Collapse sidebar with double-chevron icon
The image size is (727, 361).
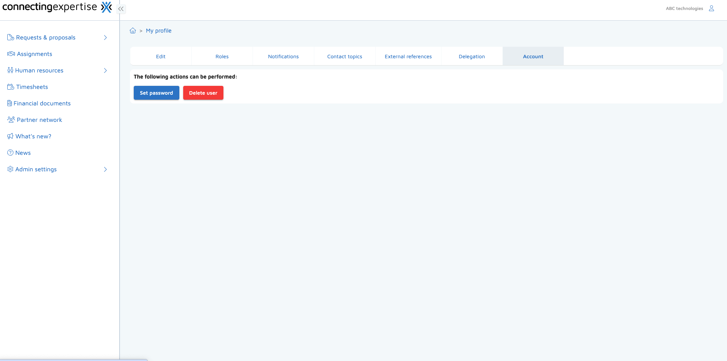(121, 8)
